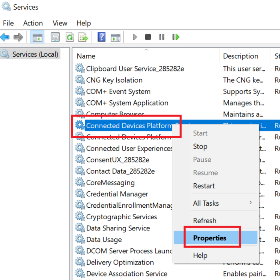Click the Forward arrow in toolbar
This screenshot has width=280, height=280.
pos(18,37)
